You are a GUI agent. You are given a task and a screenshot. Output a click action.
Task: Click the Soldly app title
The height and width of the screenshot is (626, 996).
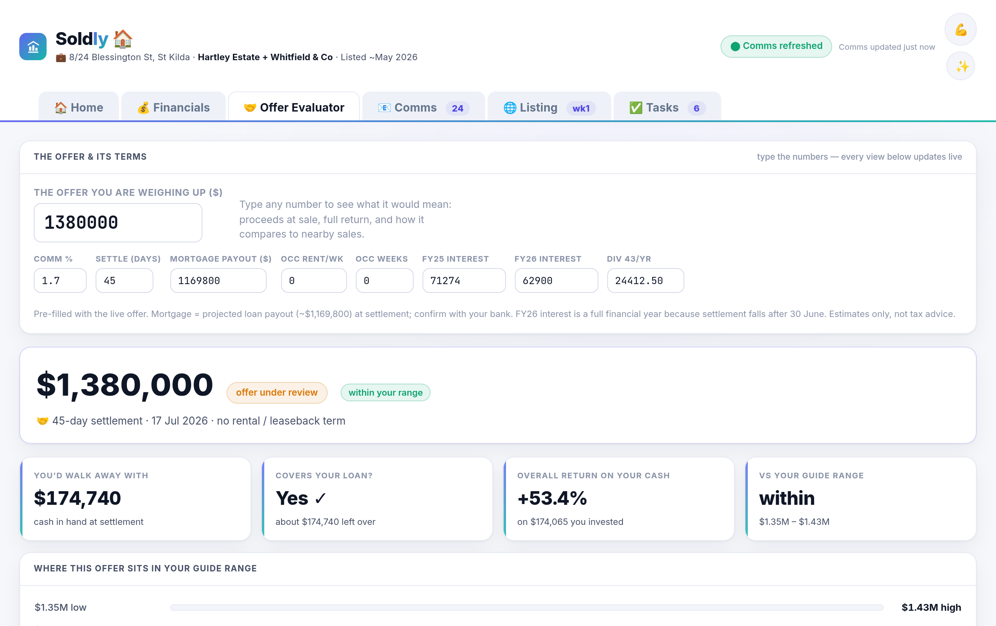click(82, 39)
